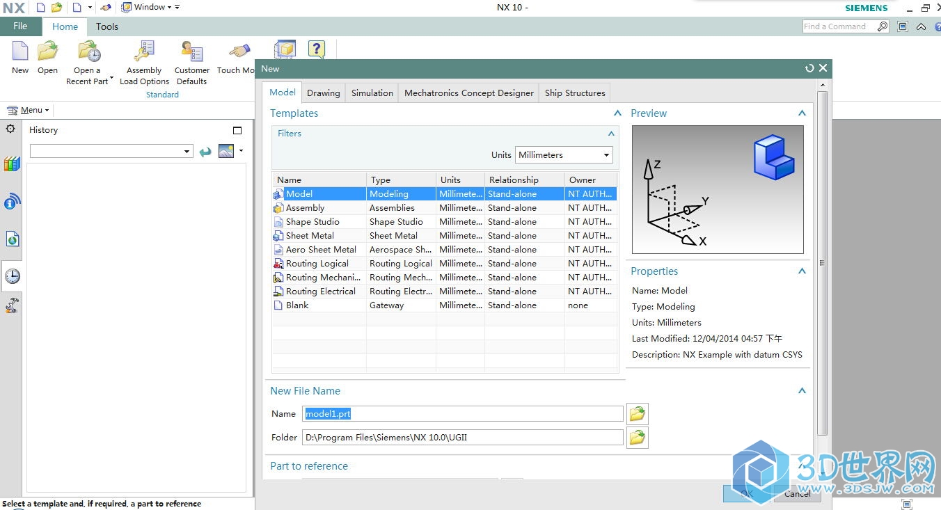
Task: Click the question mark help icon in ribbon
Action: [317, 49]
